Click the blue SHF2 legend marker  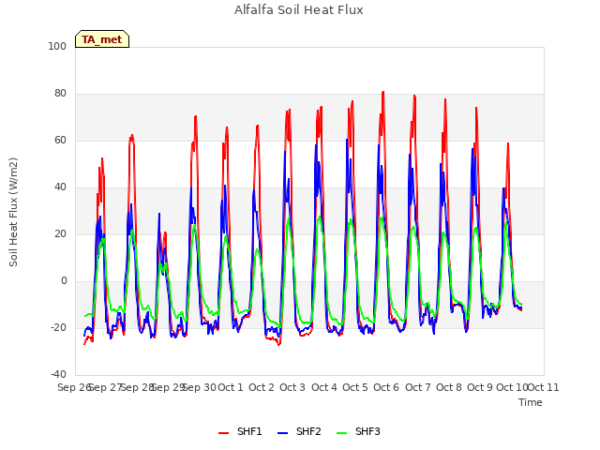(282, 433)
